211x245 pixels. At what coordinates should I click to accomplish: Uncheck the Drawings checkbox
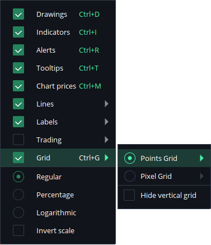tap(18, 14)
